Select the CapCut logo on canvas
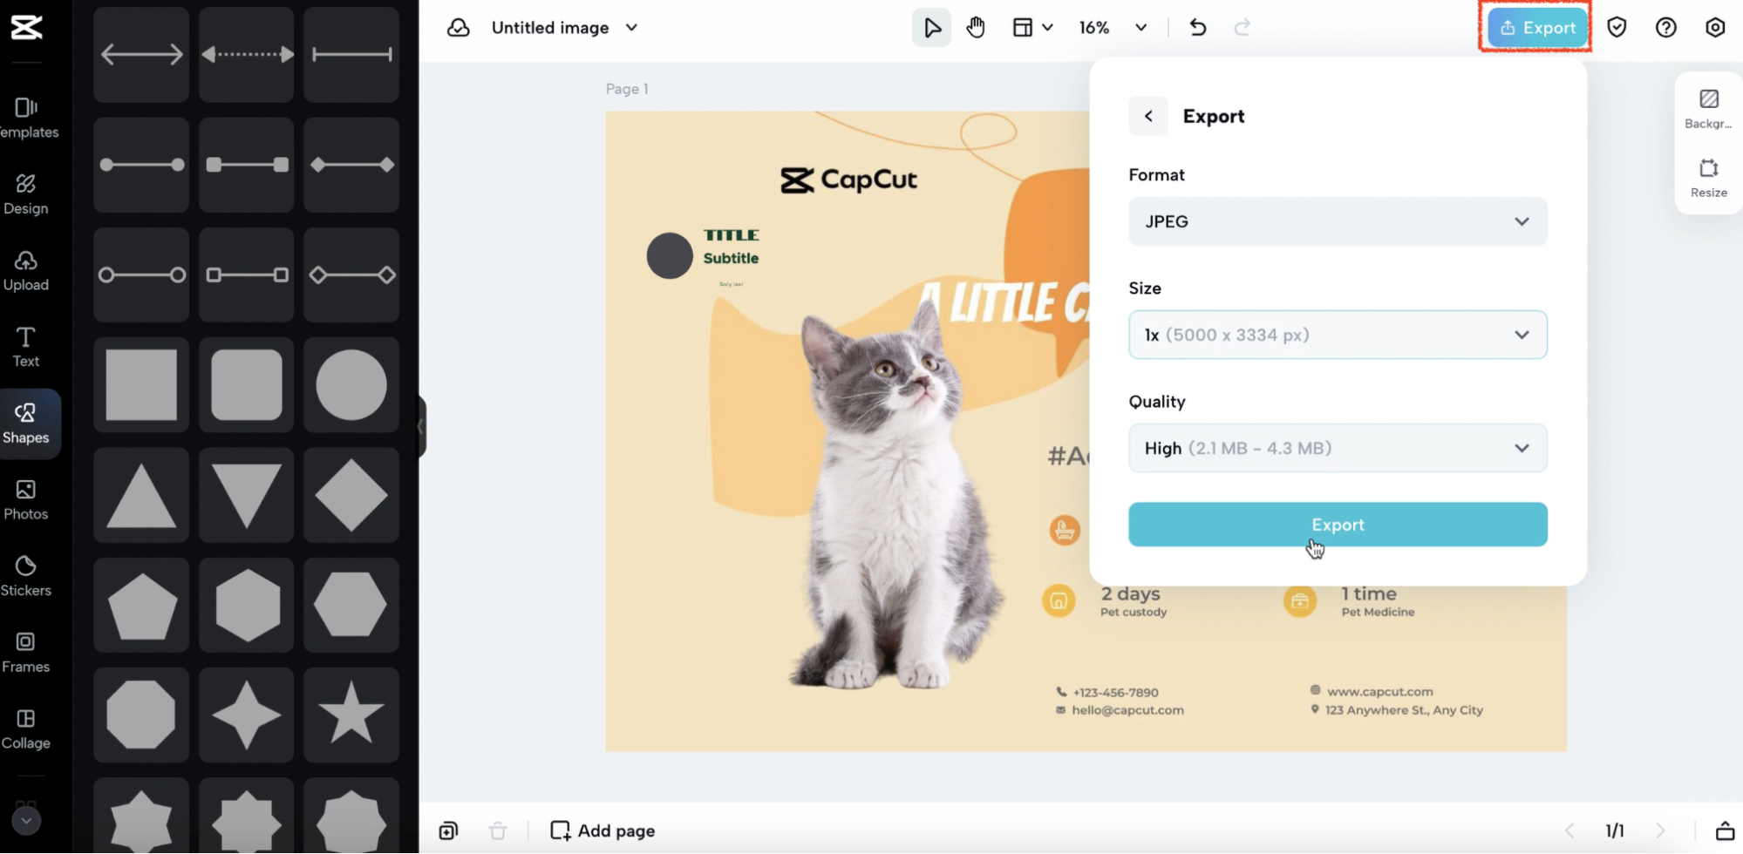This screenshot has height=854, width=1743. tap(848, 180)
